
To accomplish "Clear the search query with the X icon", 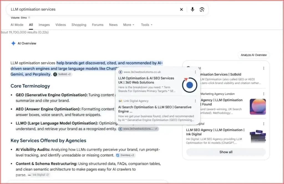I will click(181, 9).
